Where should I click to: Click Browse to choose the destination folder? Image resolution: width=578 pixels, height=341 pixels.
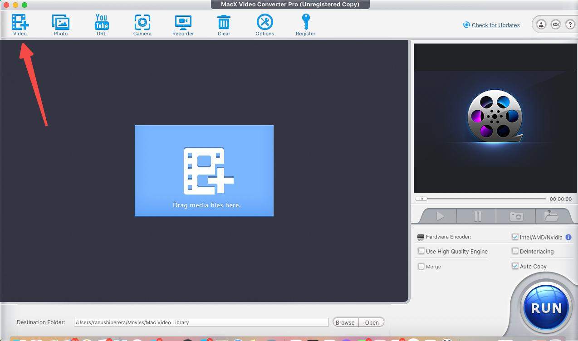(345, 322)
